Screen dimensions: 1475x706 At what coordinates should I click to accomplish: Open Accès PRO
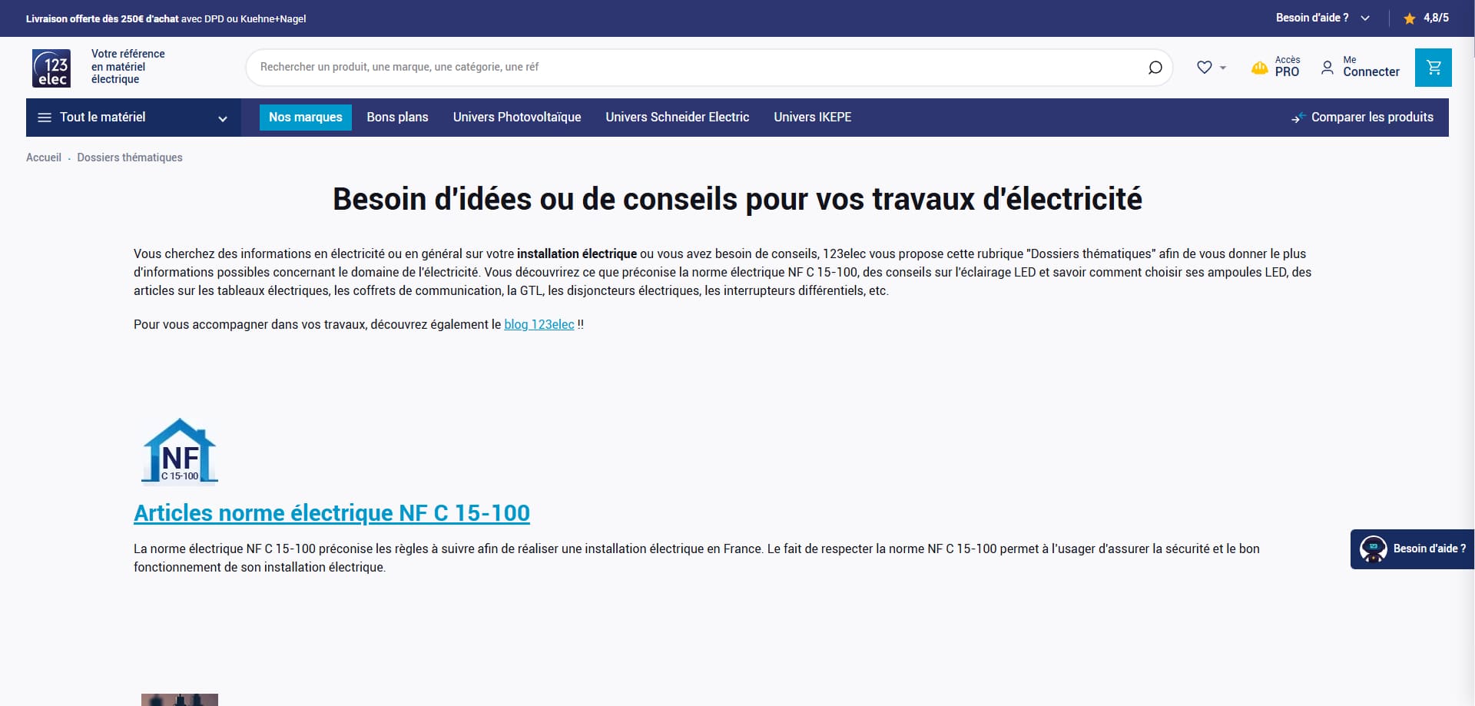(x=1287, y=66)
